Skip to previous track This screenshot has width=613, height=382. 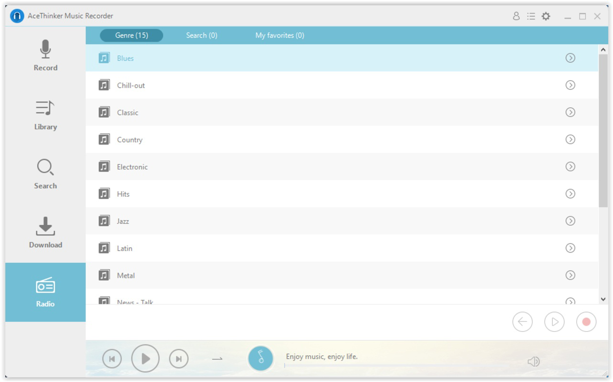112,359
